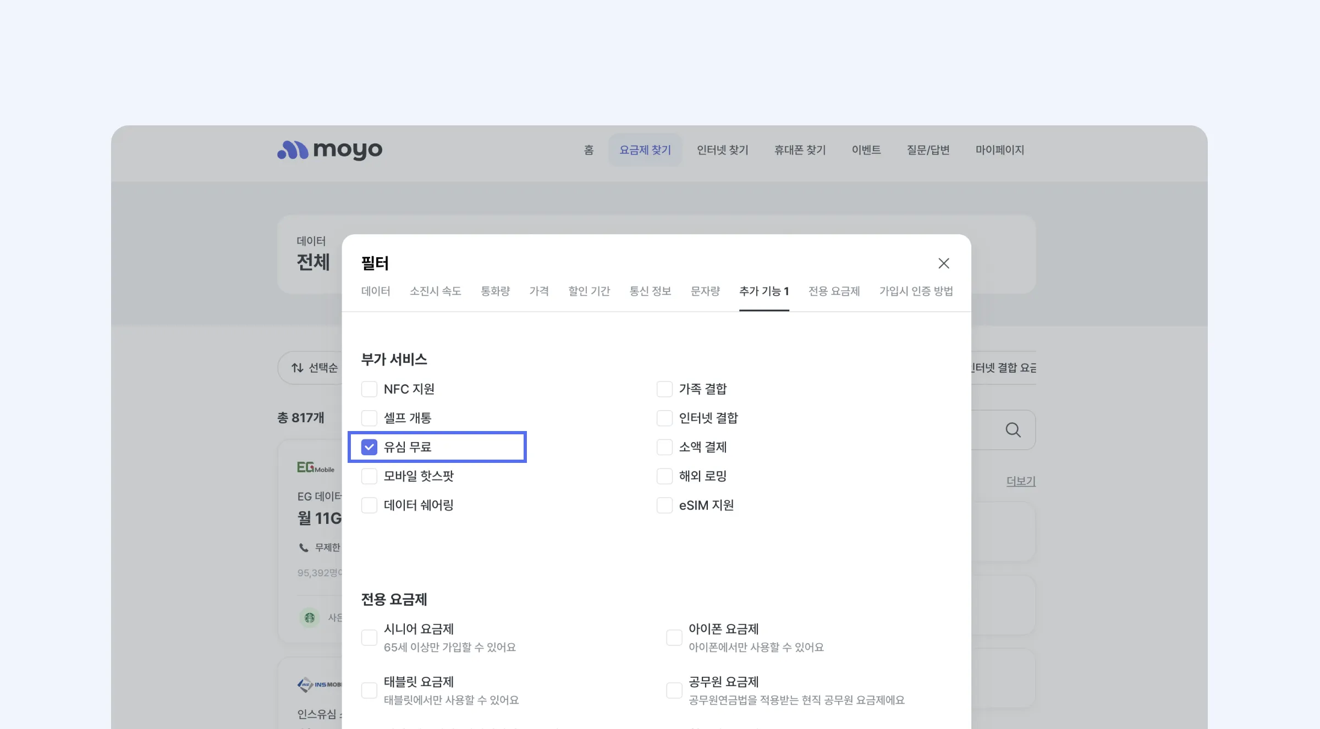Click the moyo logo icon
Screen dimensions: 1320x729
point(292,150)
